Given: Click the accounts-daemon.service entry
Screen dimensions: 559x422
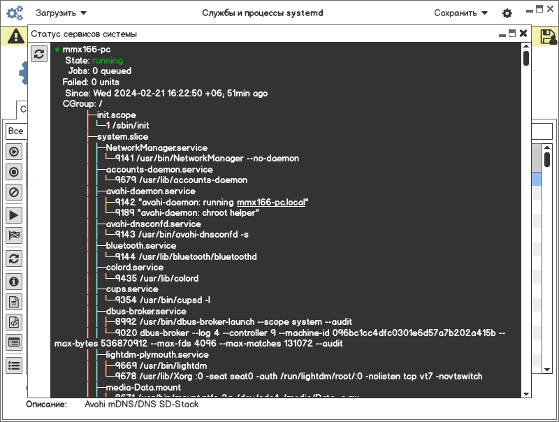Looking at the screenshot, I should 159,170.
